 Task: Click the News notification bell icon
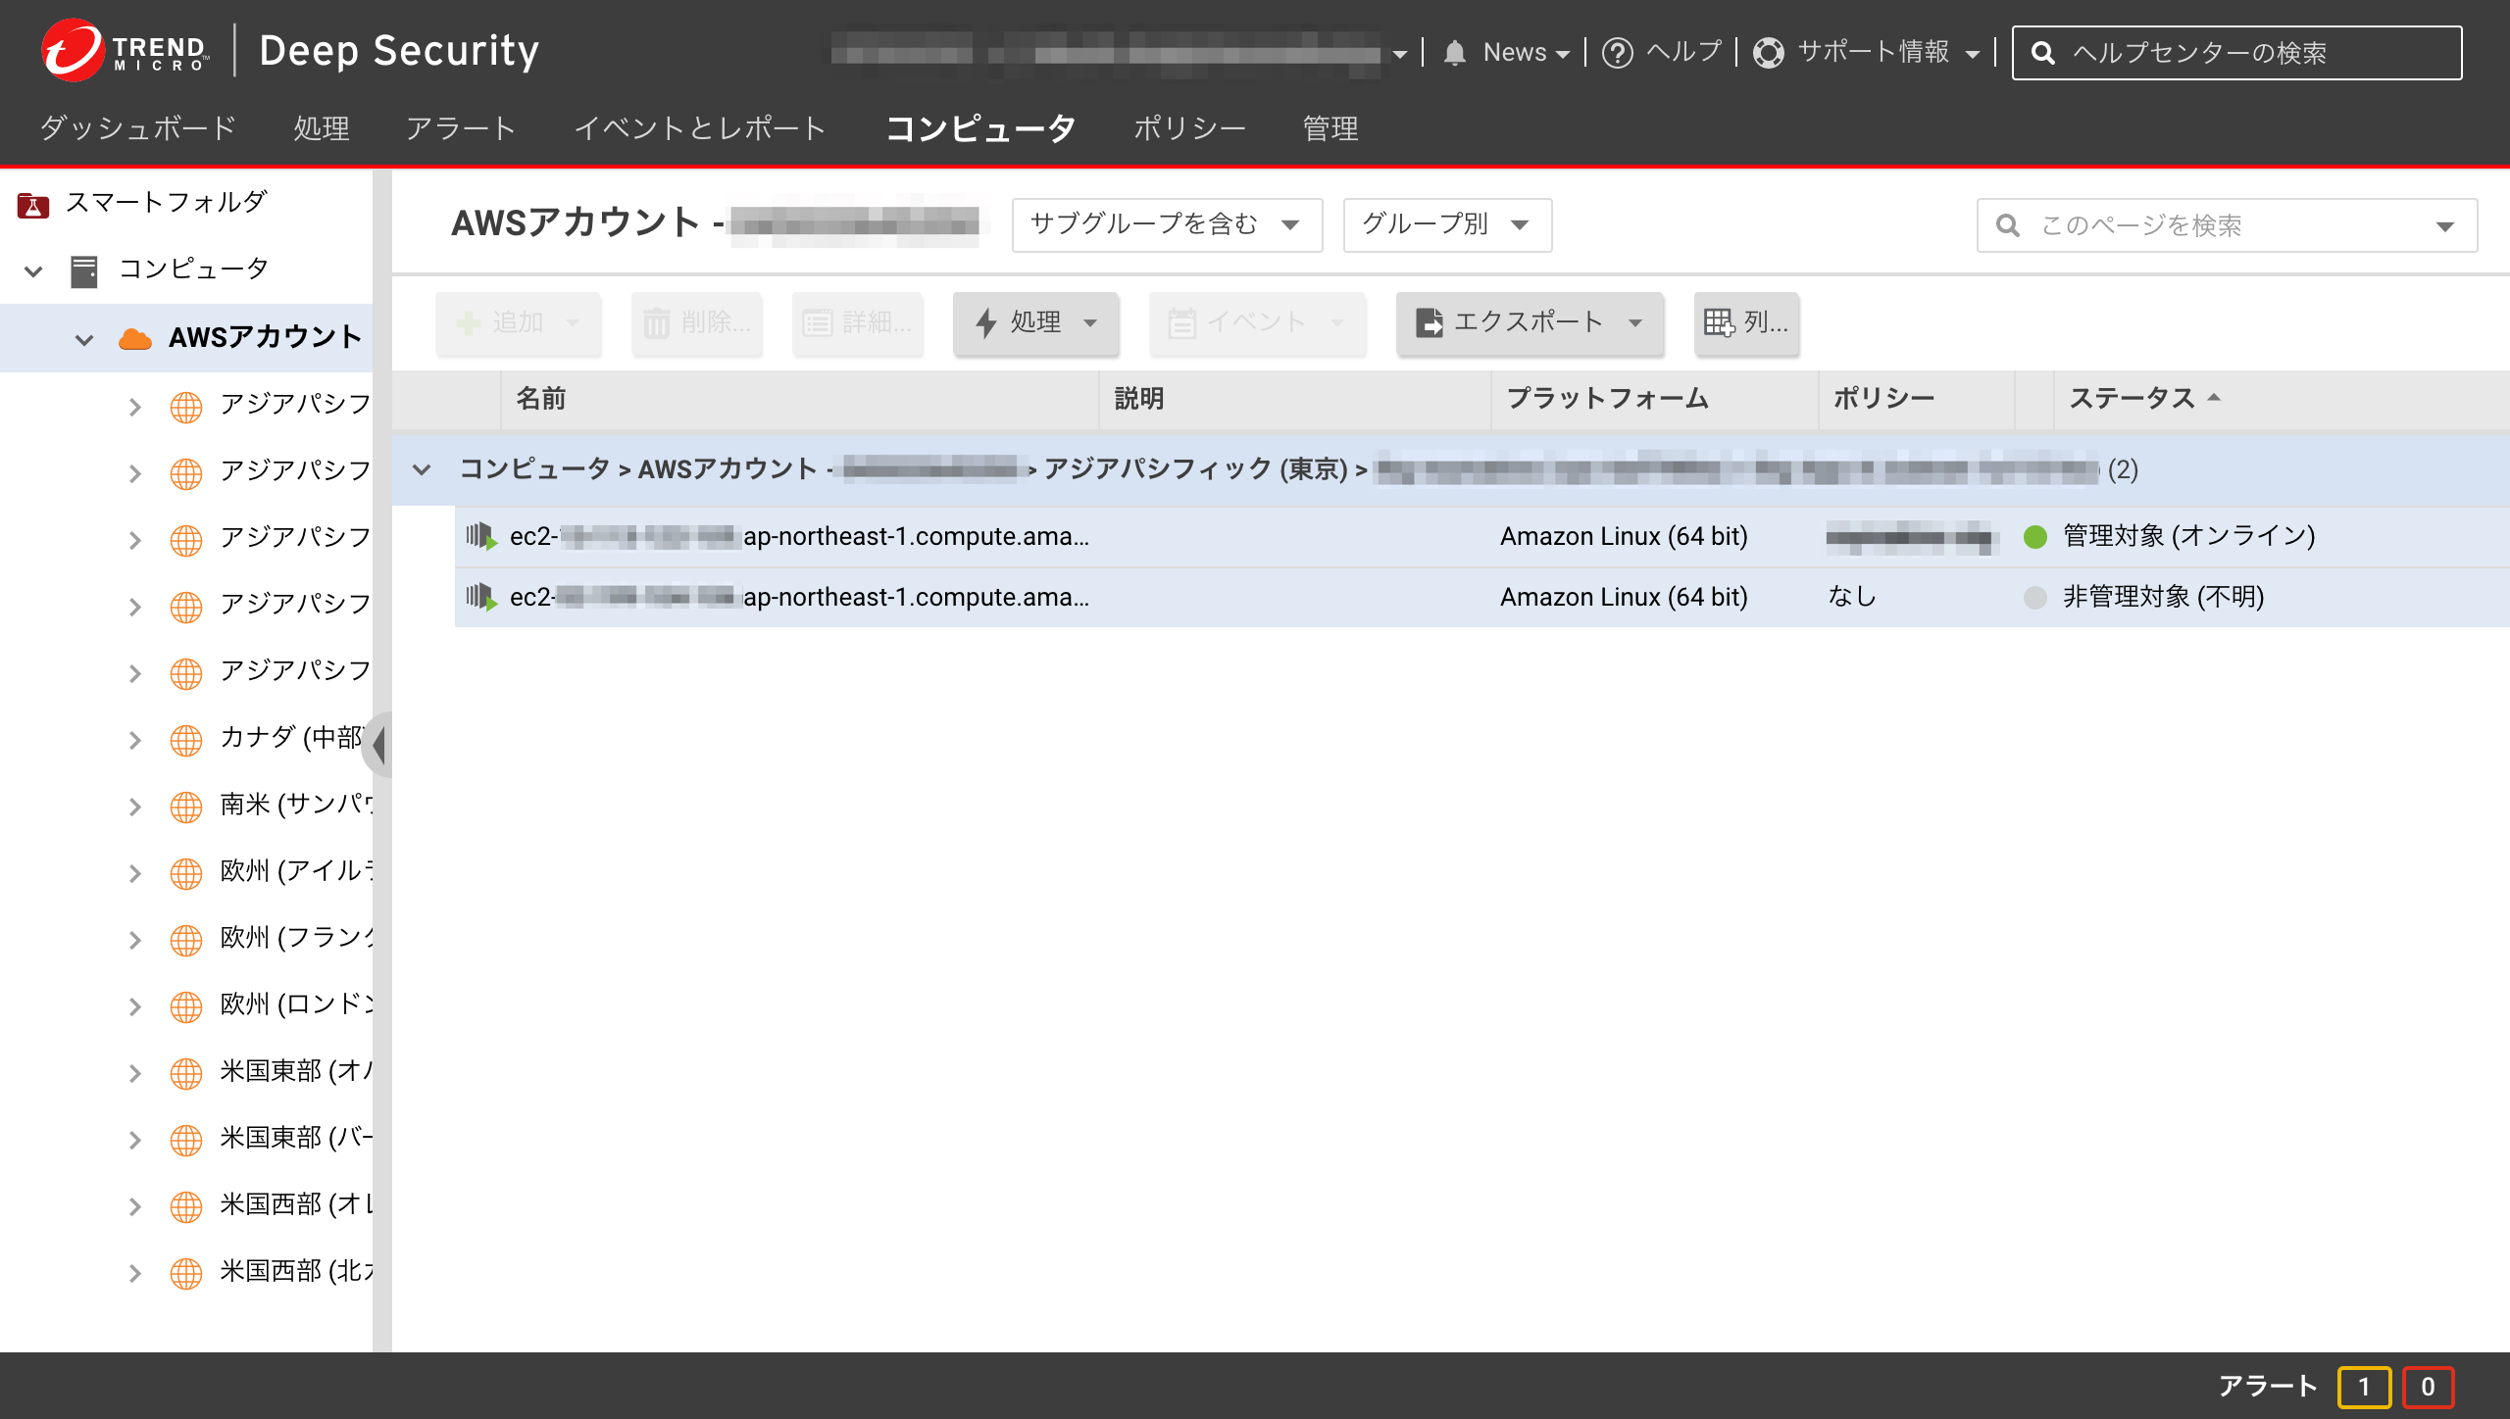coord(1455,52)
